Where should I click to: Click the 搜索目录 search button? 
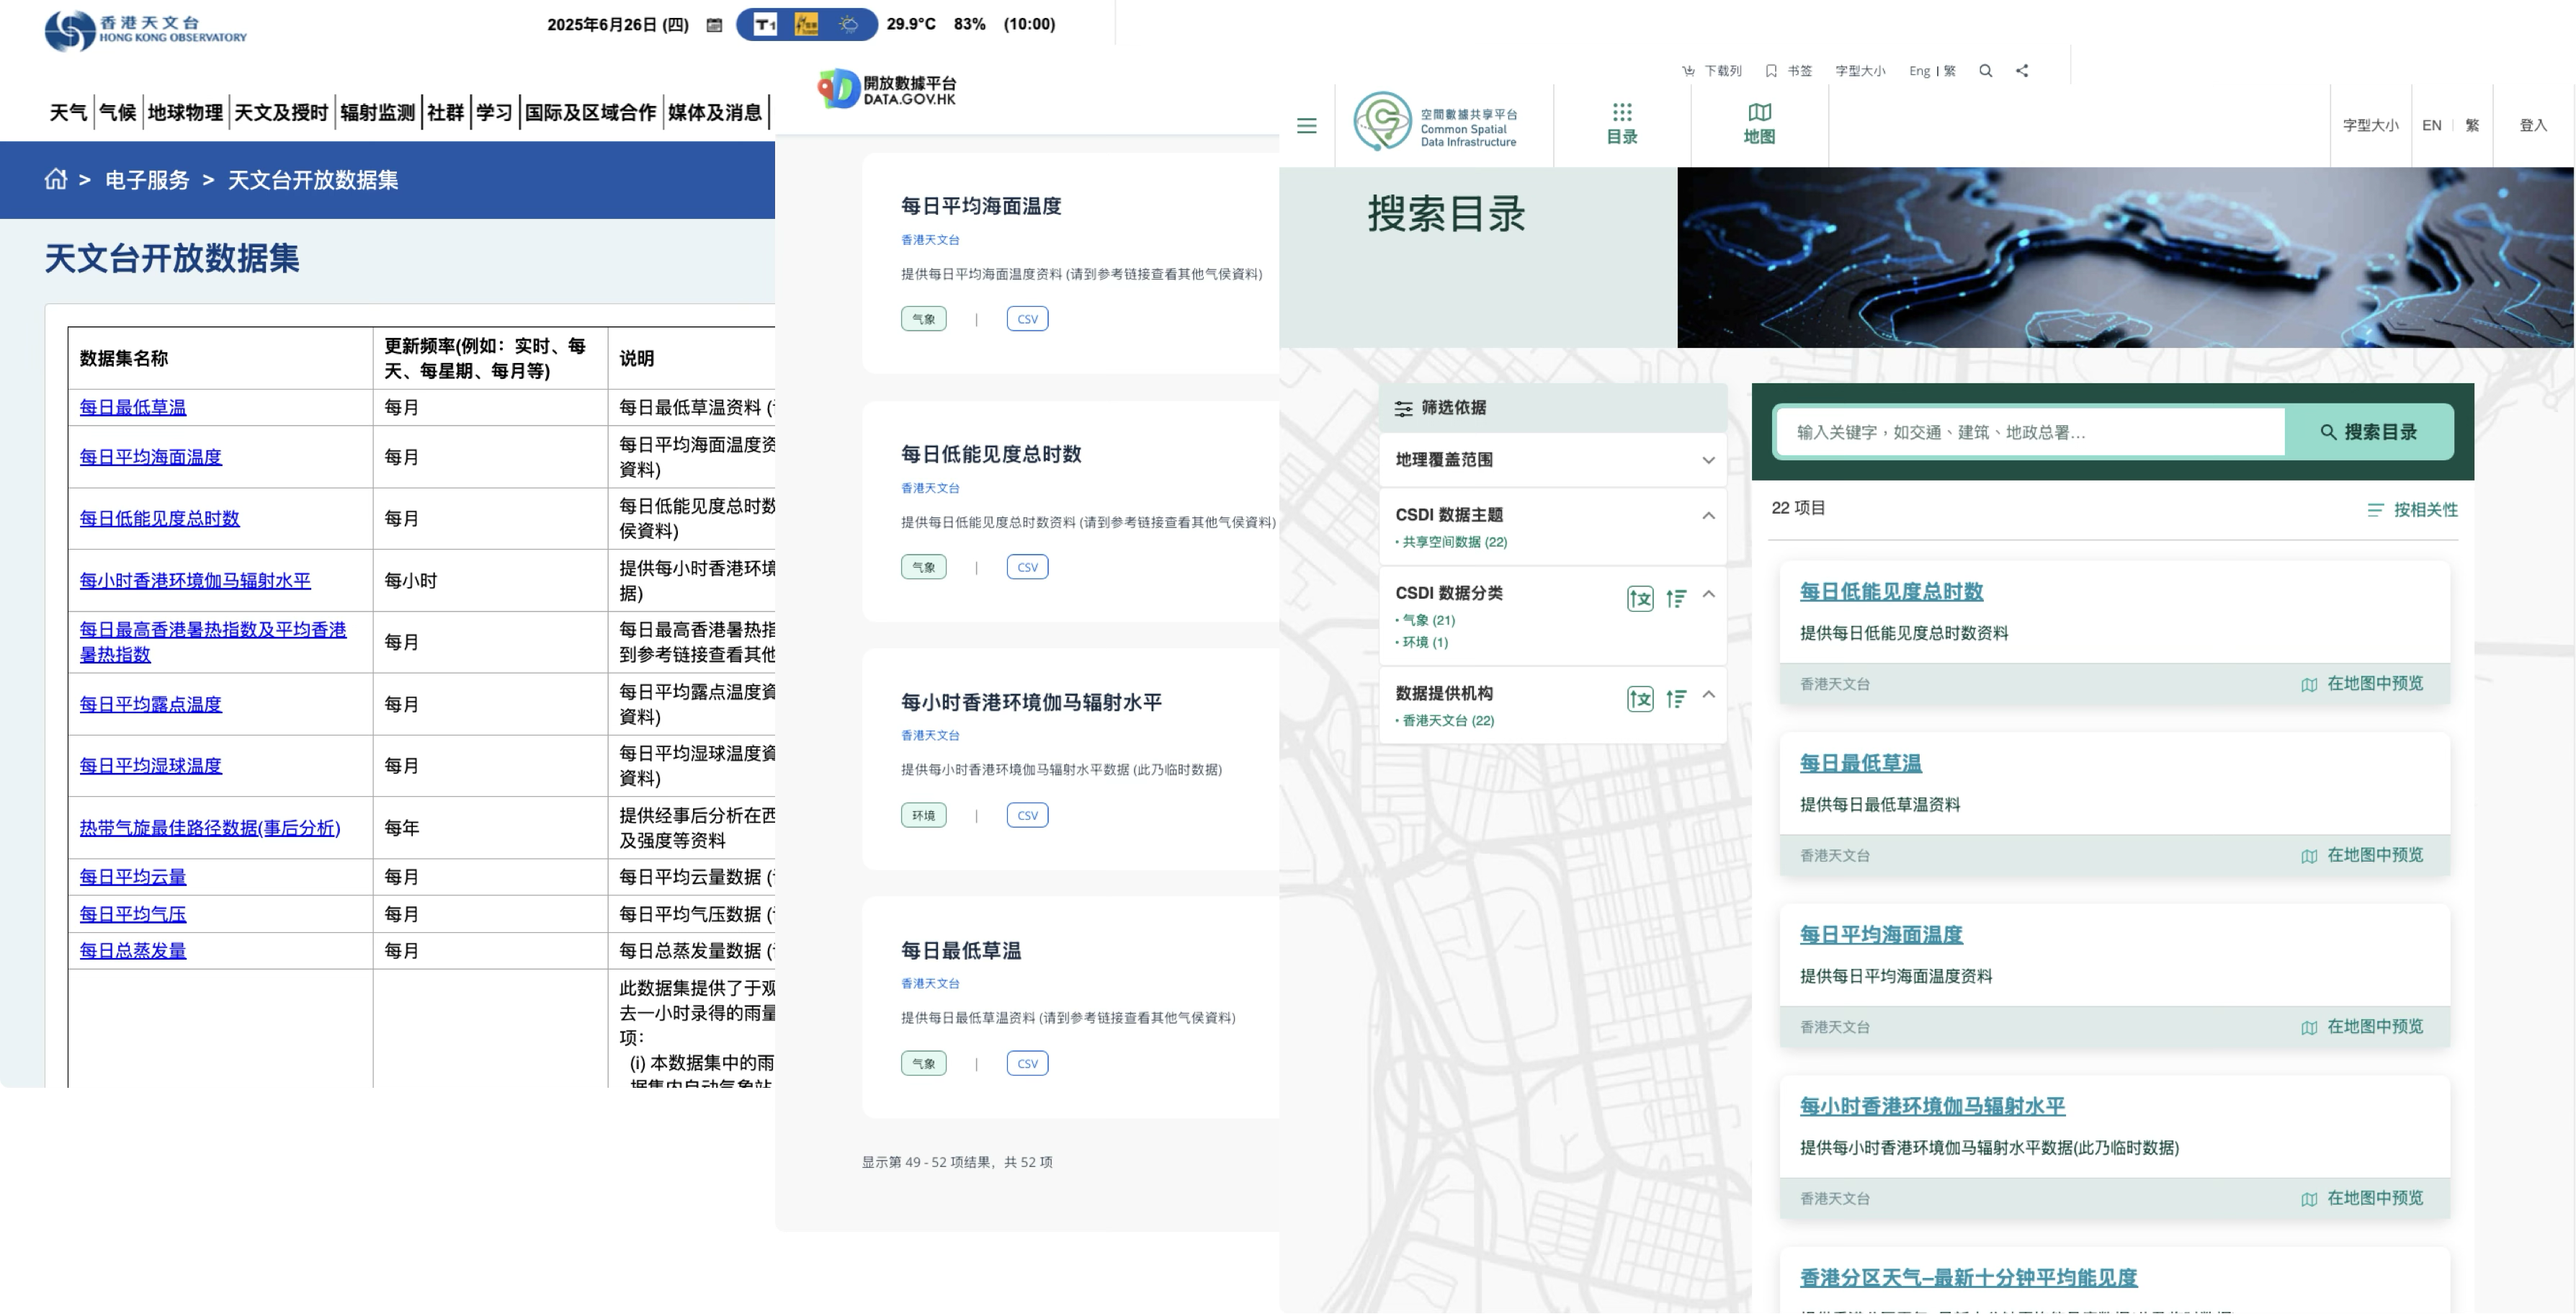click(x=2368, y=432)
